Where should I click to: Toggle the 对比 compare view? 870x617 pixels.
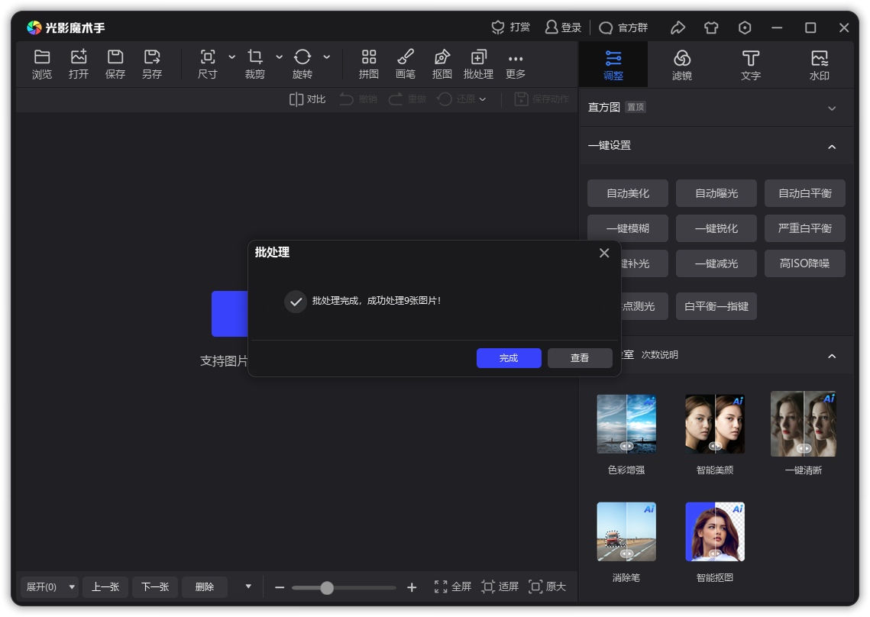tap(307, 99)
